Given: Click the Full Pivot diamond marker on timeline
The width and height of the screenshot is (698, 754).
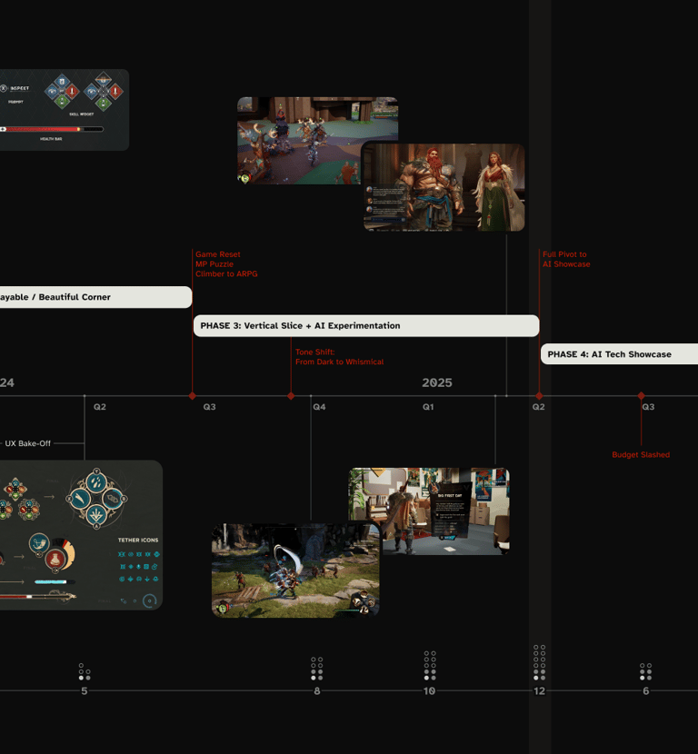Looking at the screenshot, I should (x=539, y=396).
